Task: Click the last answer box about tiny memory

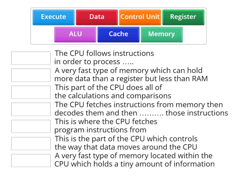Action: (31, 160)
